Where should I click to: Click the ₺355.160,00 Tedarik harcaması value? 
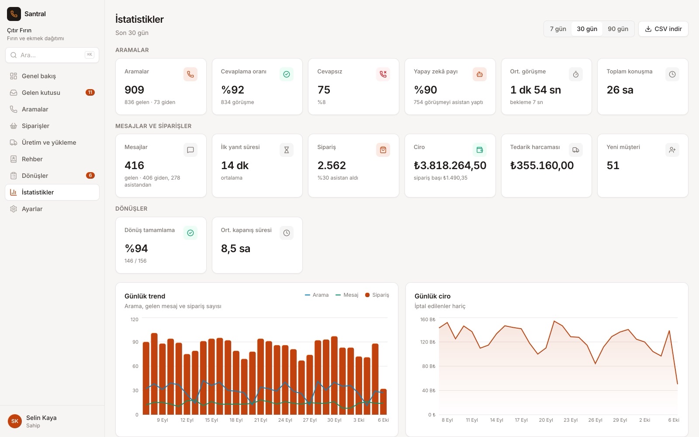[x=542, y=166]
